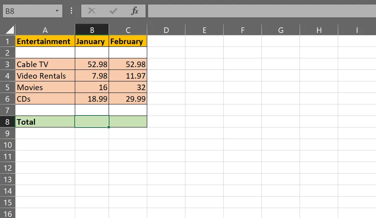This screenshot has width=376, height=218.
Task: Open the Insert Function fx icon
Action: pyautogui.click(x=134, y=11)
